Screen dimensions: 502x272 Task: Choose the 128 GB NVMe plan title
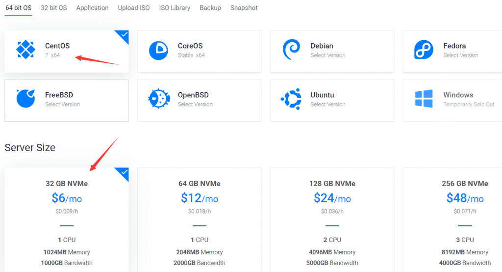click(x=332, y=184)
